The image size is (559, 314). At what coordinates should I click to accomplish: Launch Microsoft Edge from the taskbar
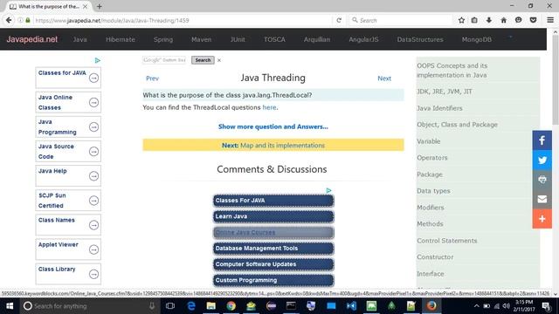[x=191, y=306]
